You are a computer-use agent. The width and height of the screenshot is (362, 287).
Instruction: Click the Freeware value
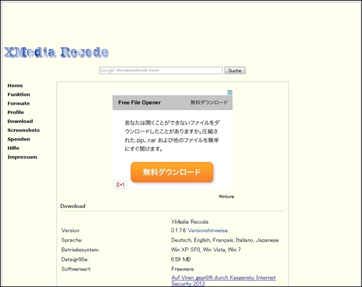pyautogui.click(x=182, y=269)
